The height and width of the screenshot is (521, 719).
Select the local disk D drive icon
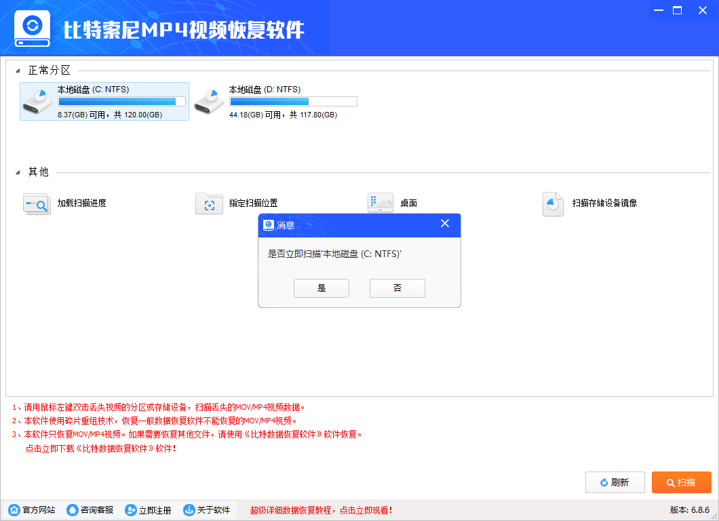click(209, 102)
